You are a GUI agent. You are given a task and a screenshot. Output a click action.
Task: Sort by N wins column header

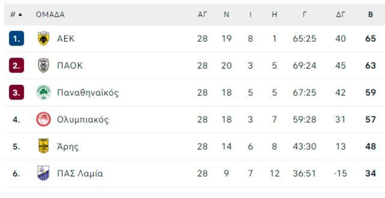tap(226, 15)
